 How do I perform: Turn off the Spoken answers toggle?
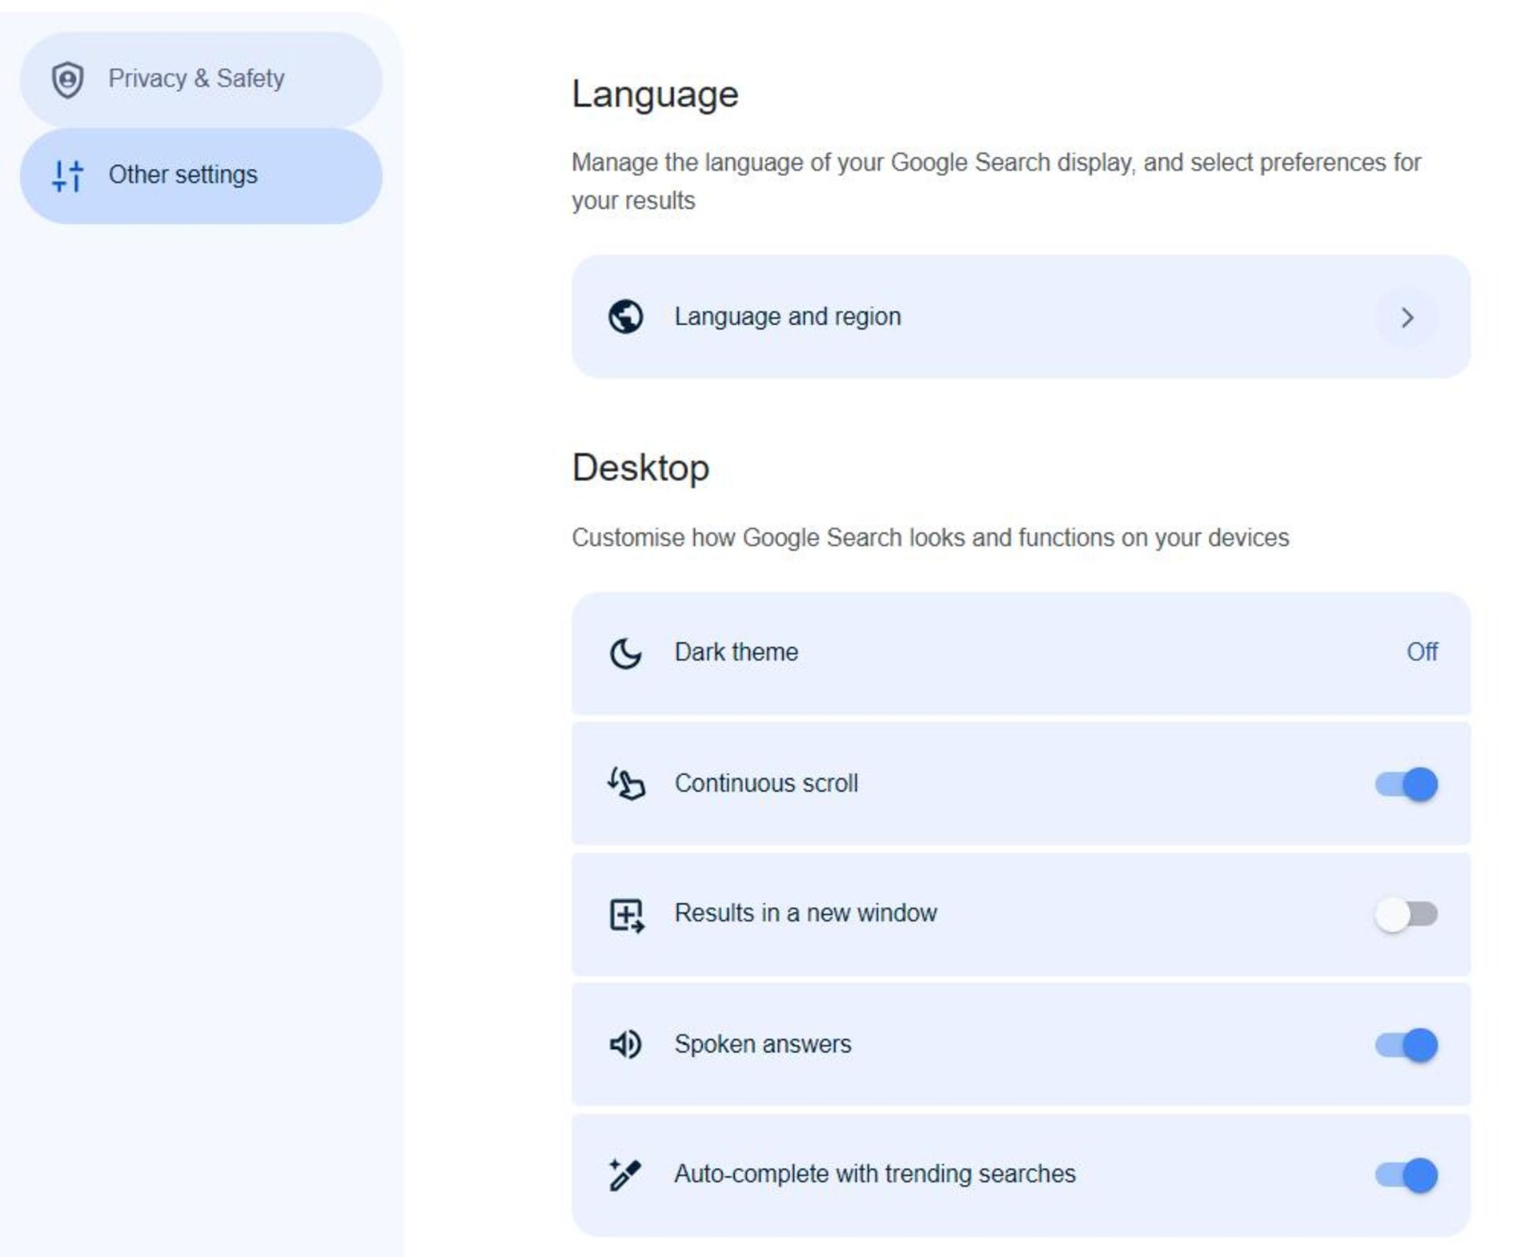point(1406,1045)
